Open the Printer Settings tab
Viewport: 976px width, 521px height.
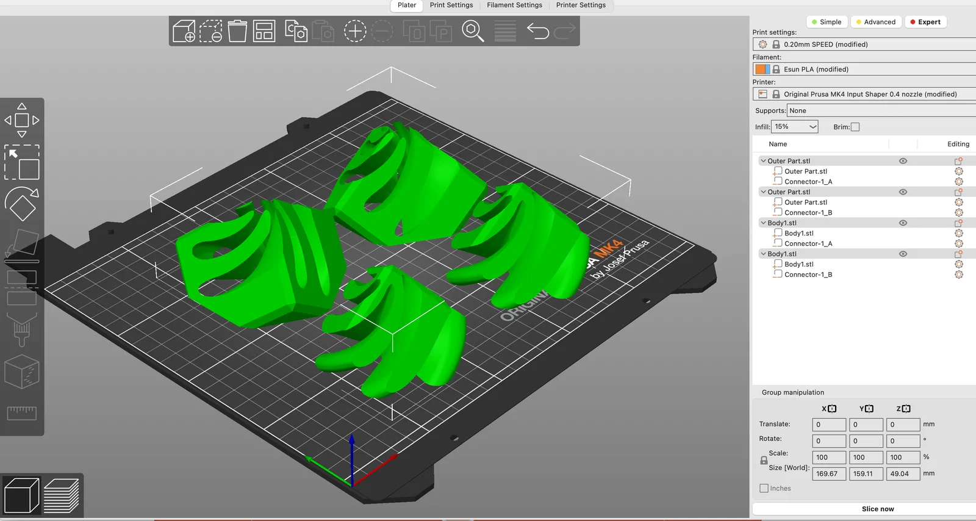click(x=581, y=5)
